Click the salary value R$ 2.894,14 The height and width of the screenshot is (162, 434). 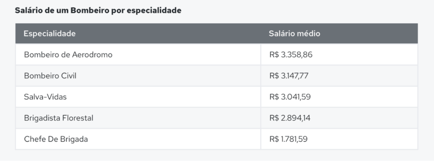[x=290, y=118]
